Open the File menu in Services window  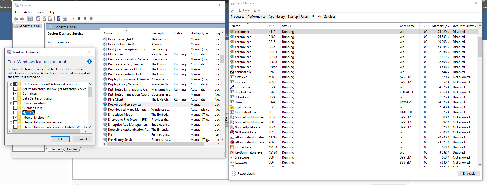(17, 12)
